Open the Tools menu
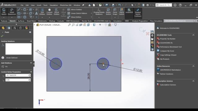The image size is (198, 111). pyautogui.click(x=45, y=5)
